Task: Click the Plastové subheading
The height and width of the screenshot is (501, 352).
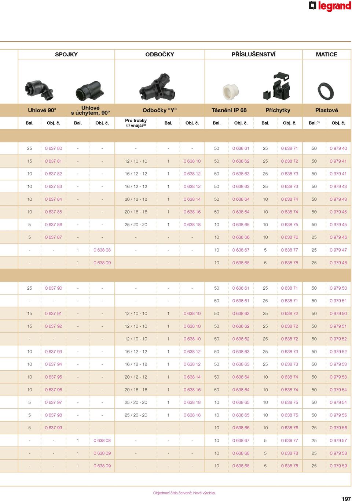Action: tap(327, 110)
